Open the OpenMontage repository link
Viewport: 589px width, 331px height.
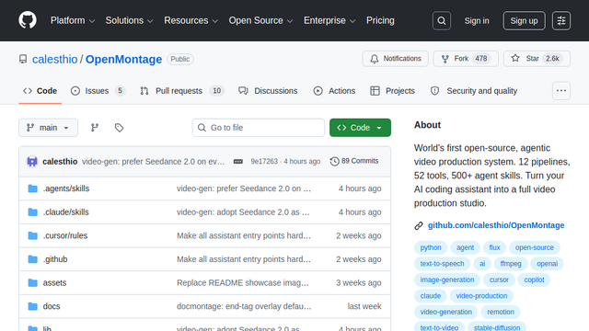(123, 59)
